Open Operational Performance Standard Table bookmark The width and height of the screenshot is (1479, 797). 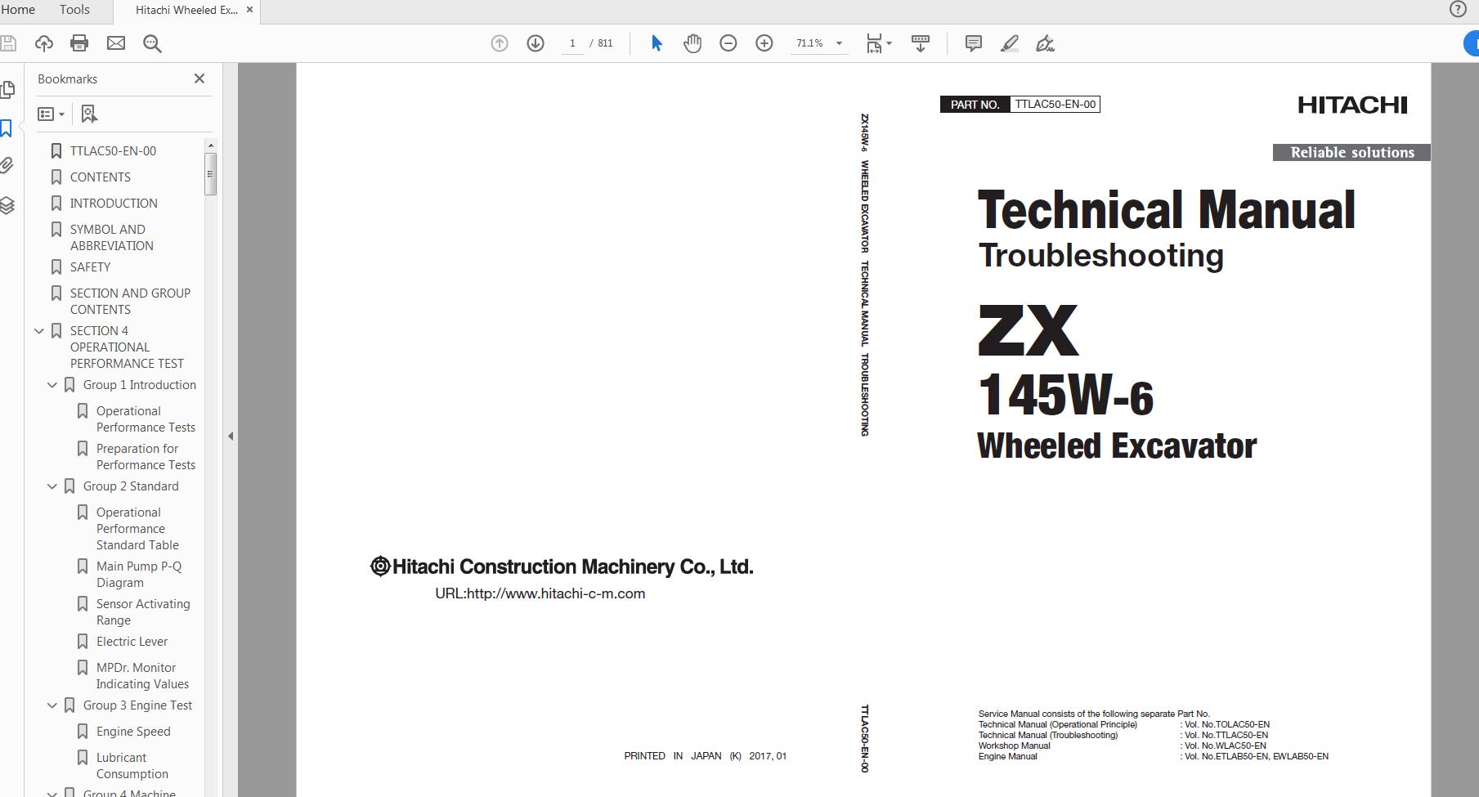pyautogui.click(x=137, y=529)
